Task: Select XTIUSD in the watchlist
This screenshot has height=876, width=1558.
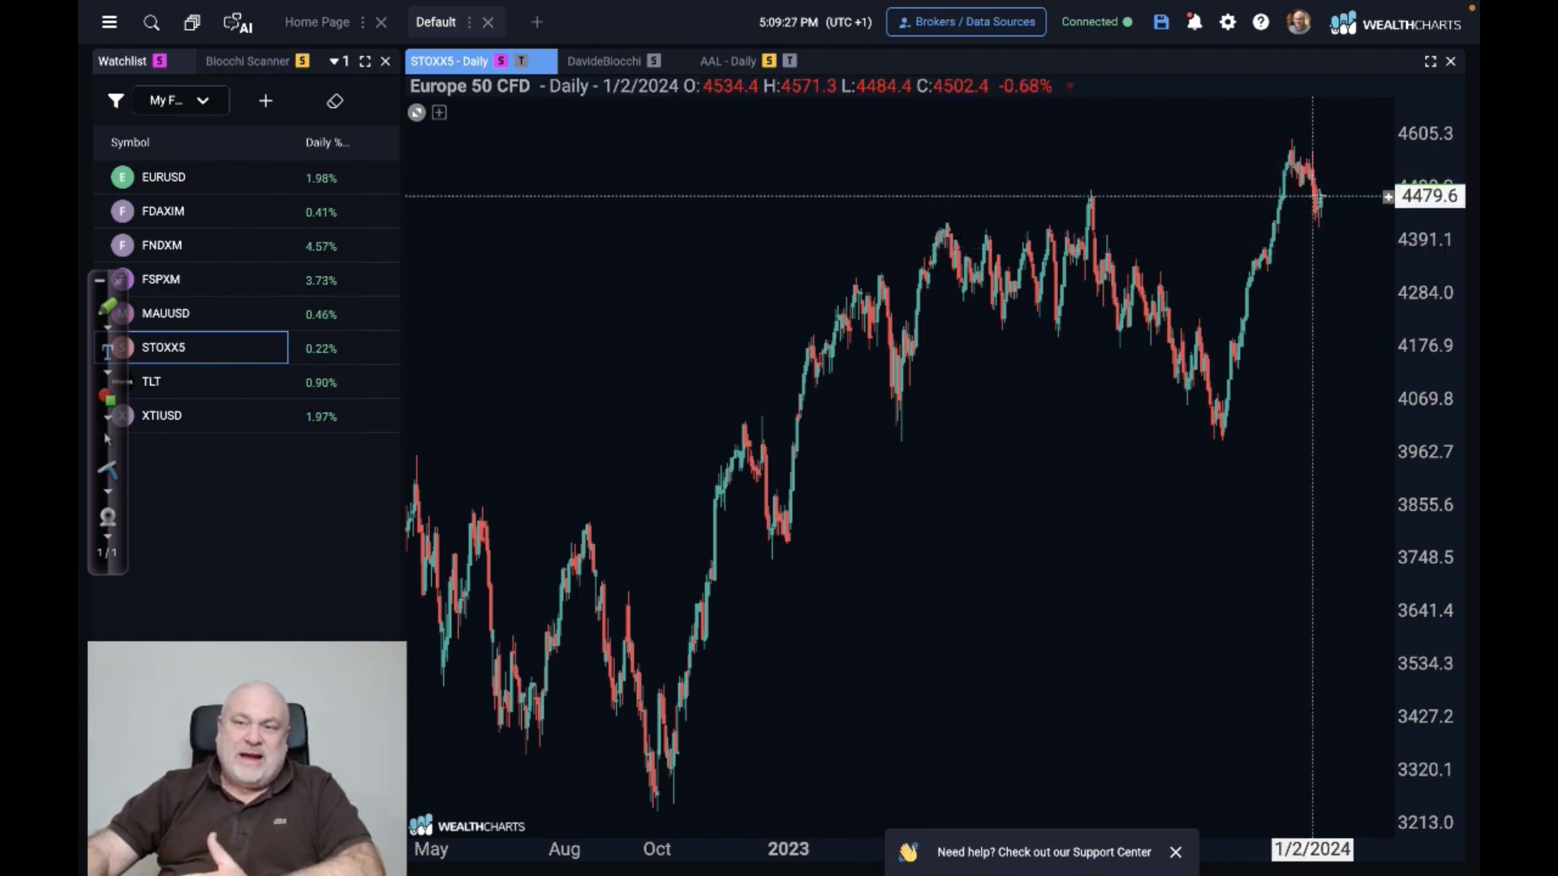Action: pyautogui.click(x=246, y=415)
